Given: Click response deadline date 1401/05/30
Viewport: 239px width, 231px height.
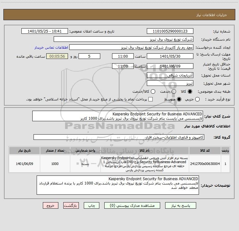Looking at the screenshot, I should (x=170, y=56).
